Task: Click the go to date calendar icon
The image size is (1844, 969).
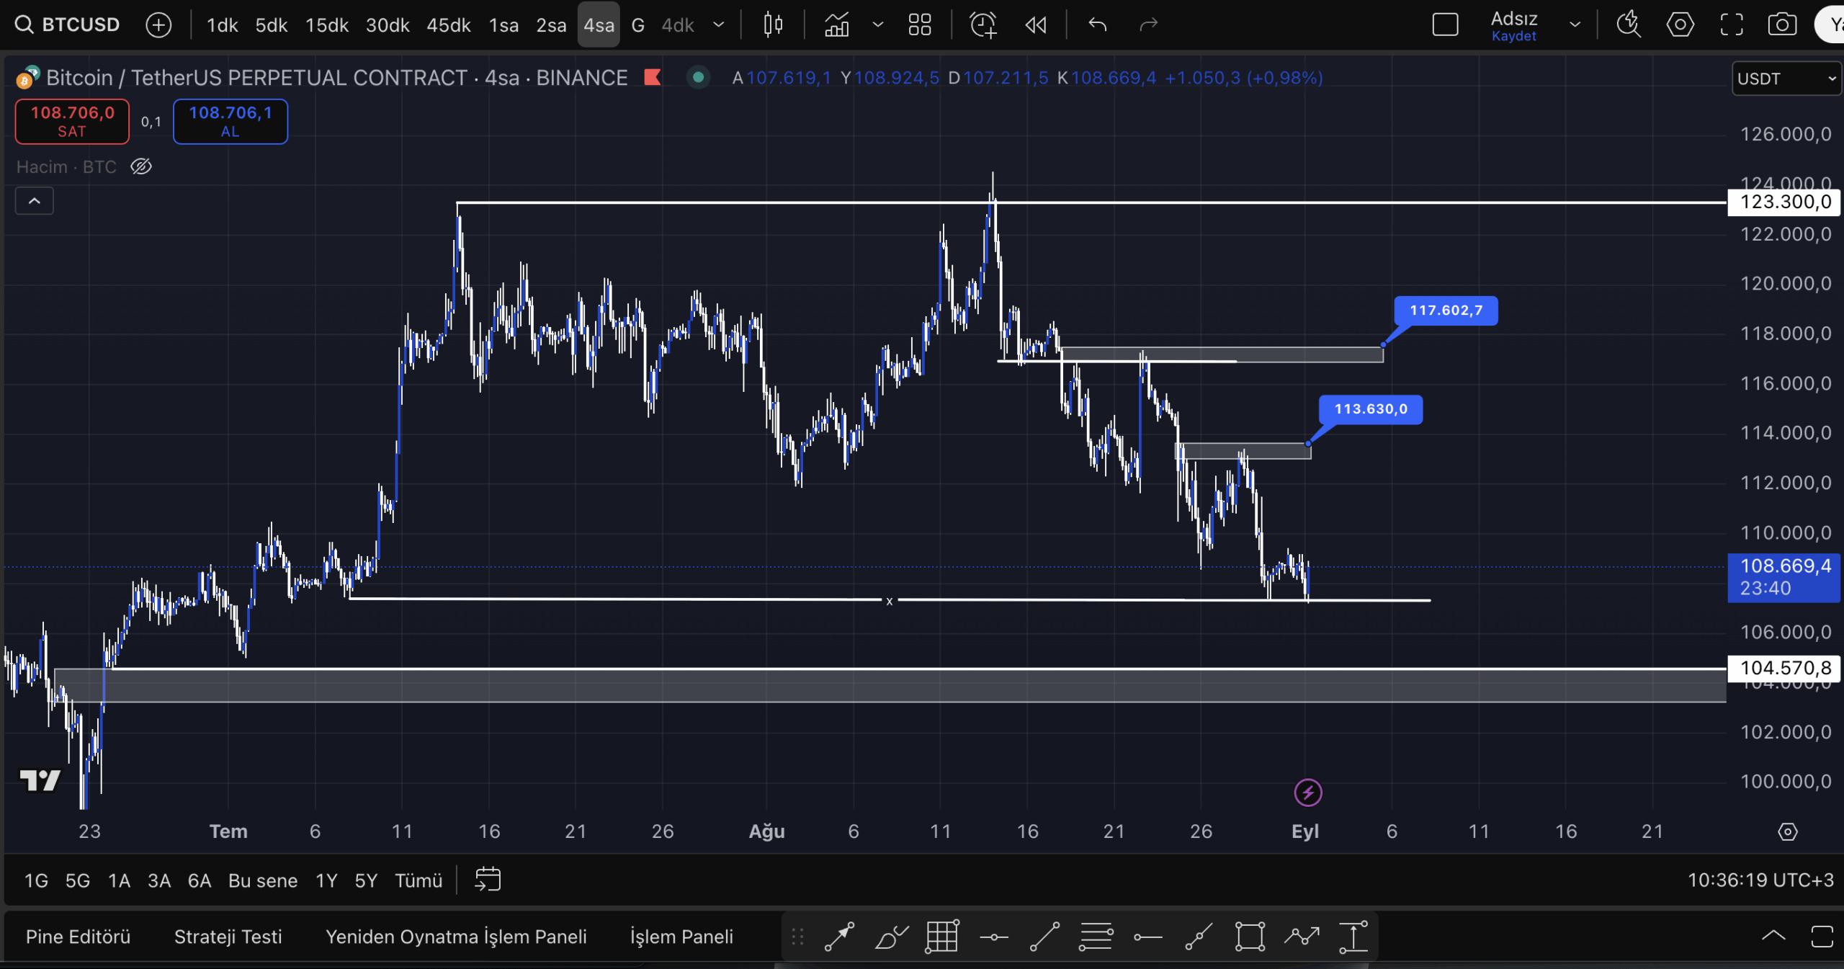Action: (x=488, y=880)
